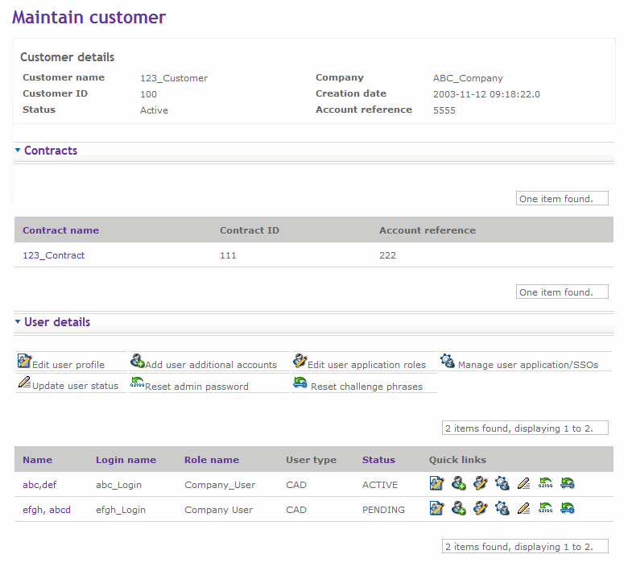Sort contracts by Contract name header
Viewport: 632px width, 571px height.
[x=61, y=230]
